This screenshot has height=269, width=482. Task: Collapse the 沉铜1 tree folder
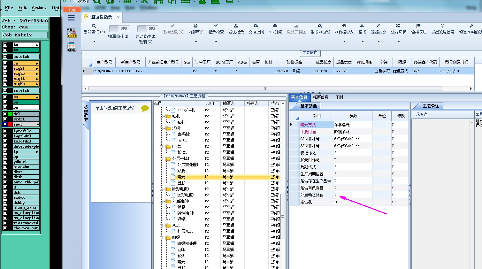click(x=162, y=128)
